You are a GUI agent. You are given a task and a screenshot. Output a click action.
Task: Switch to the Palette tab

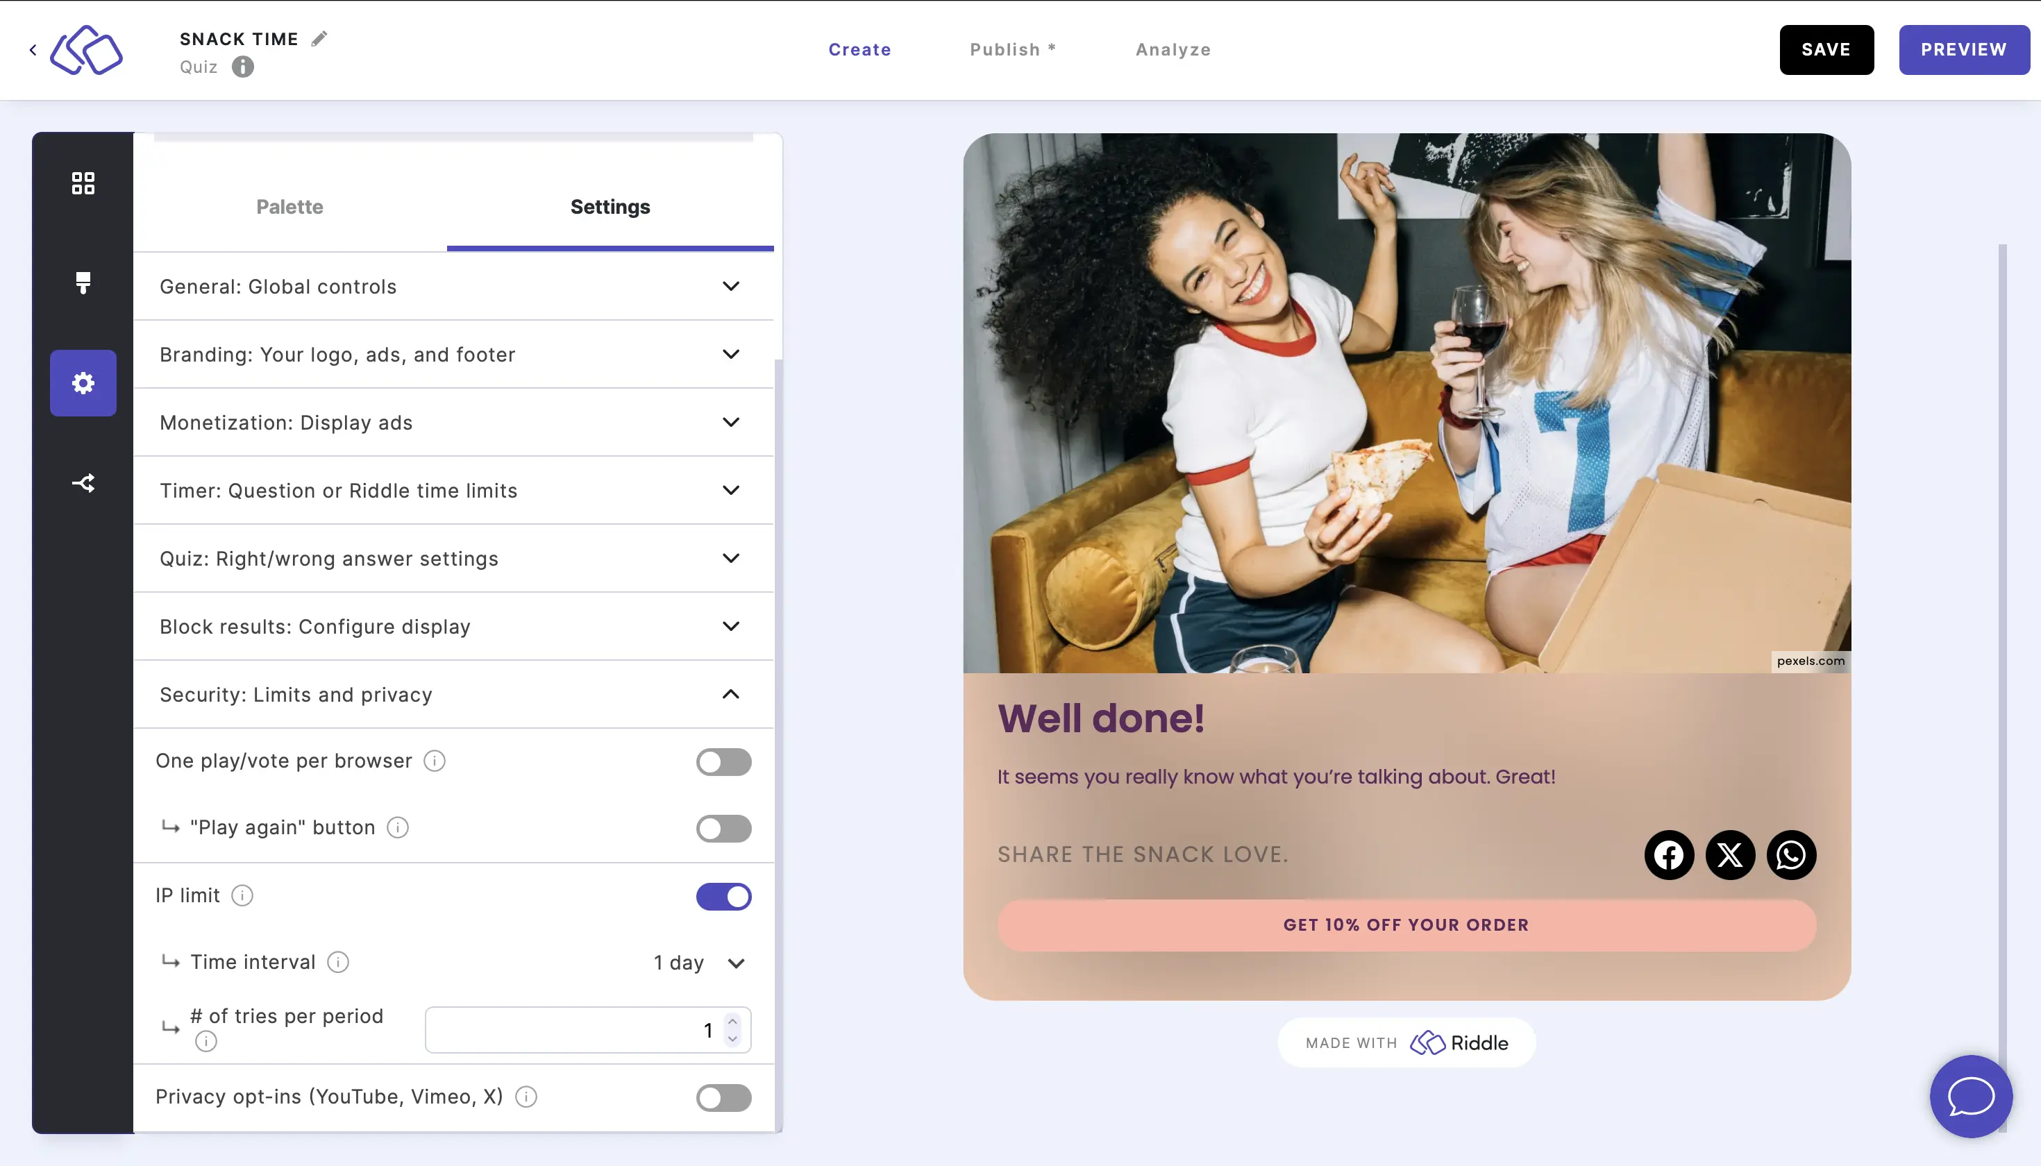pos(289,206)
